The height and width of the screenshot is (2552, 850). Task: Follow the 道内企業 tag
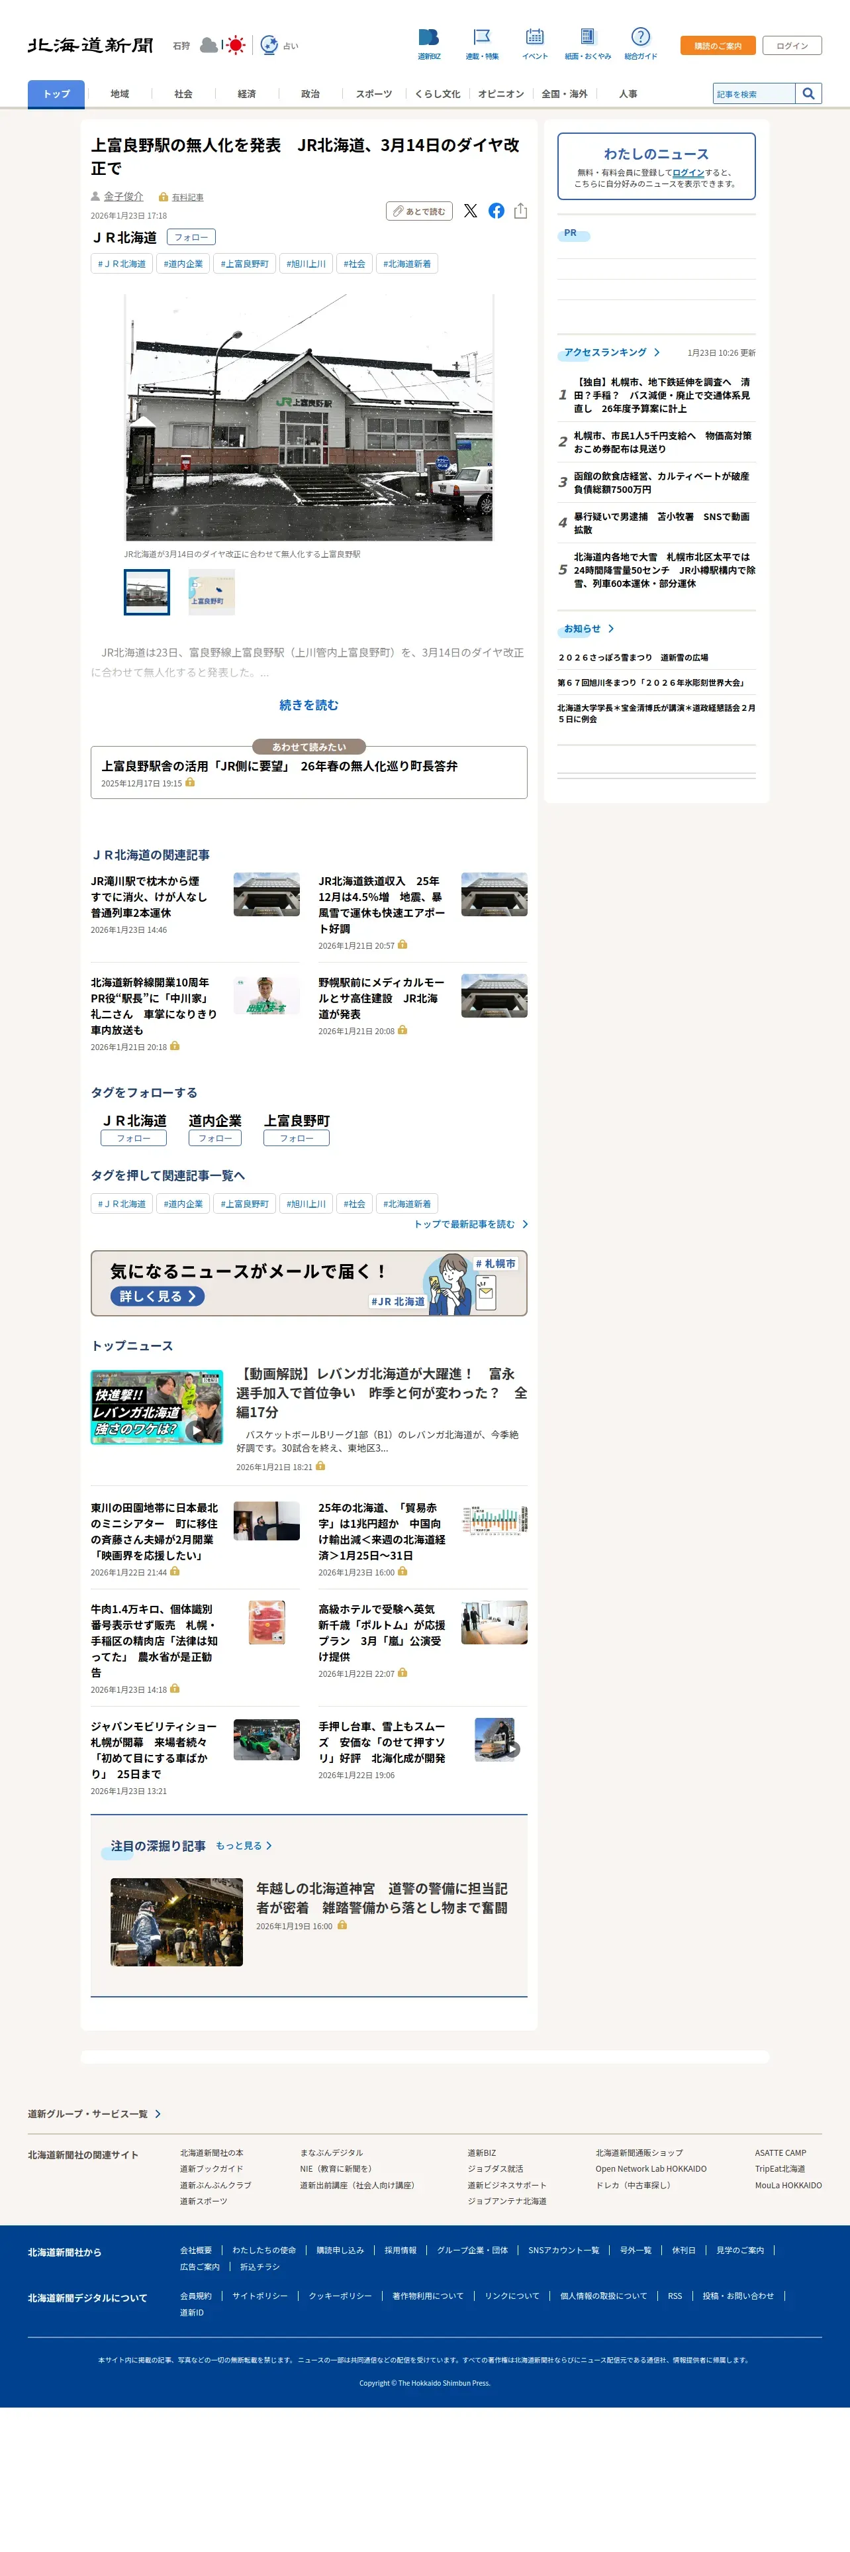pos(214,1138)
